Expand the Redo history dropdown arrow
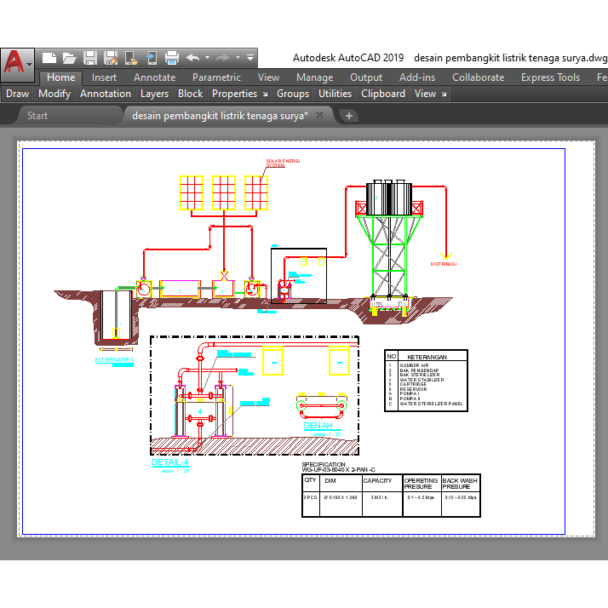 pos(238,58)
